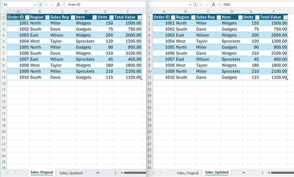Select Sales_Original tab in left window
Screen dimensions: 294x177
[42, 172]
